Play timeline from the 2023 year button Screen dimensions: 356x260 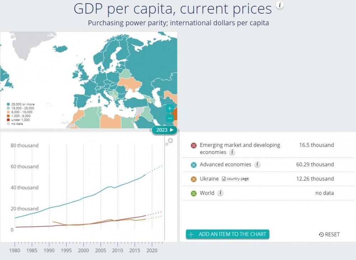[164, 130]
